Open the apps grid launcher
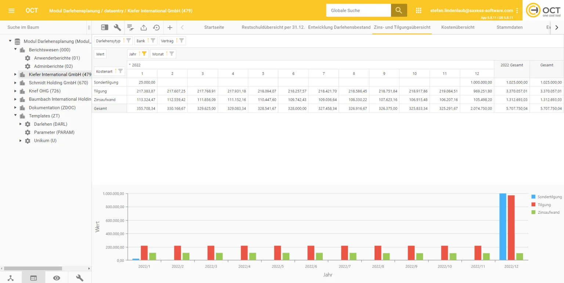This screenshot has width=564, height=283. pos(419,11)
